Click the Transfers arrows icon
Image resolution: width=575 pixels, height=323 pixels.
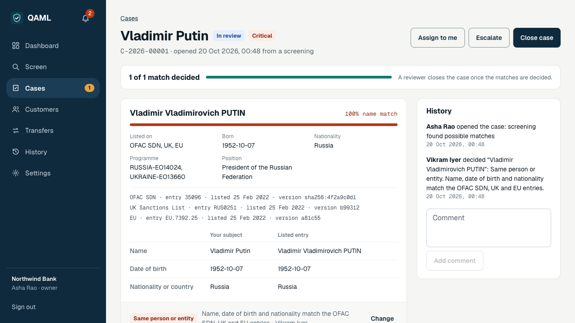click(x=16, y=131)
